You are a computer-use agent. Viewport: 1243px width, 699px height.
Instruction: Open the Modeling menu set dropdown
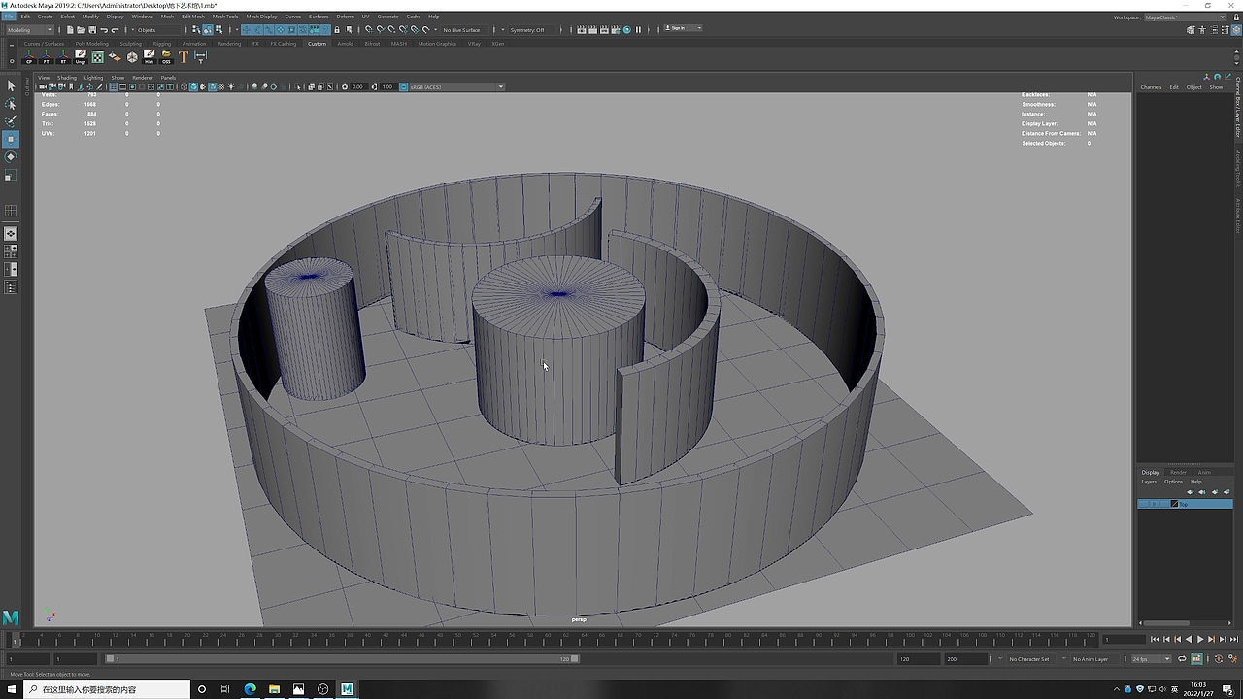(30, 30)
